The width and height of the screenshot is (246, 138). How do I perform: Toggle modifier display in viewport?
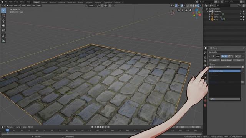tap(226, 56)
